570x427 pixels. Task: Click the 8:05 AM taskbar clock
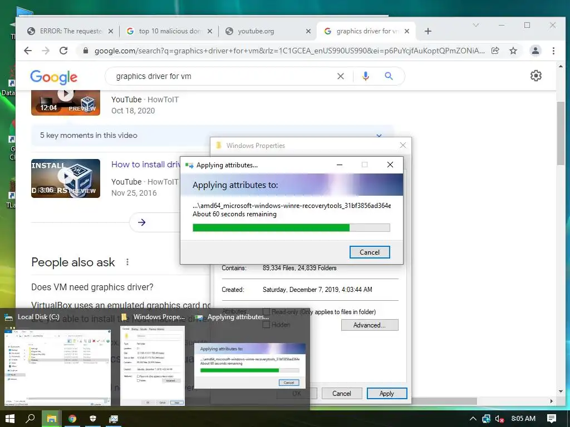(x=523, y=419)
